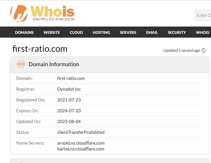Click the Expires On: label

[x=27, y=111]
